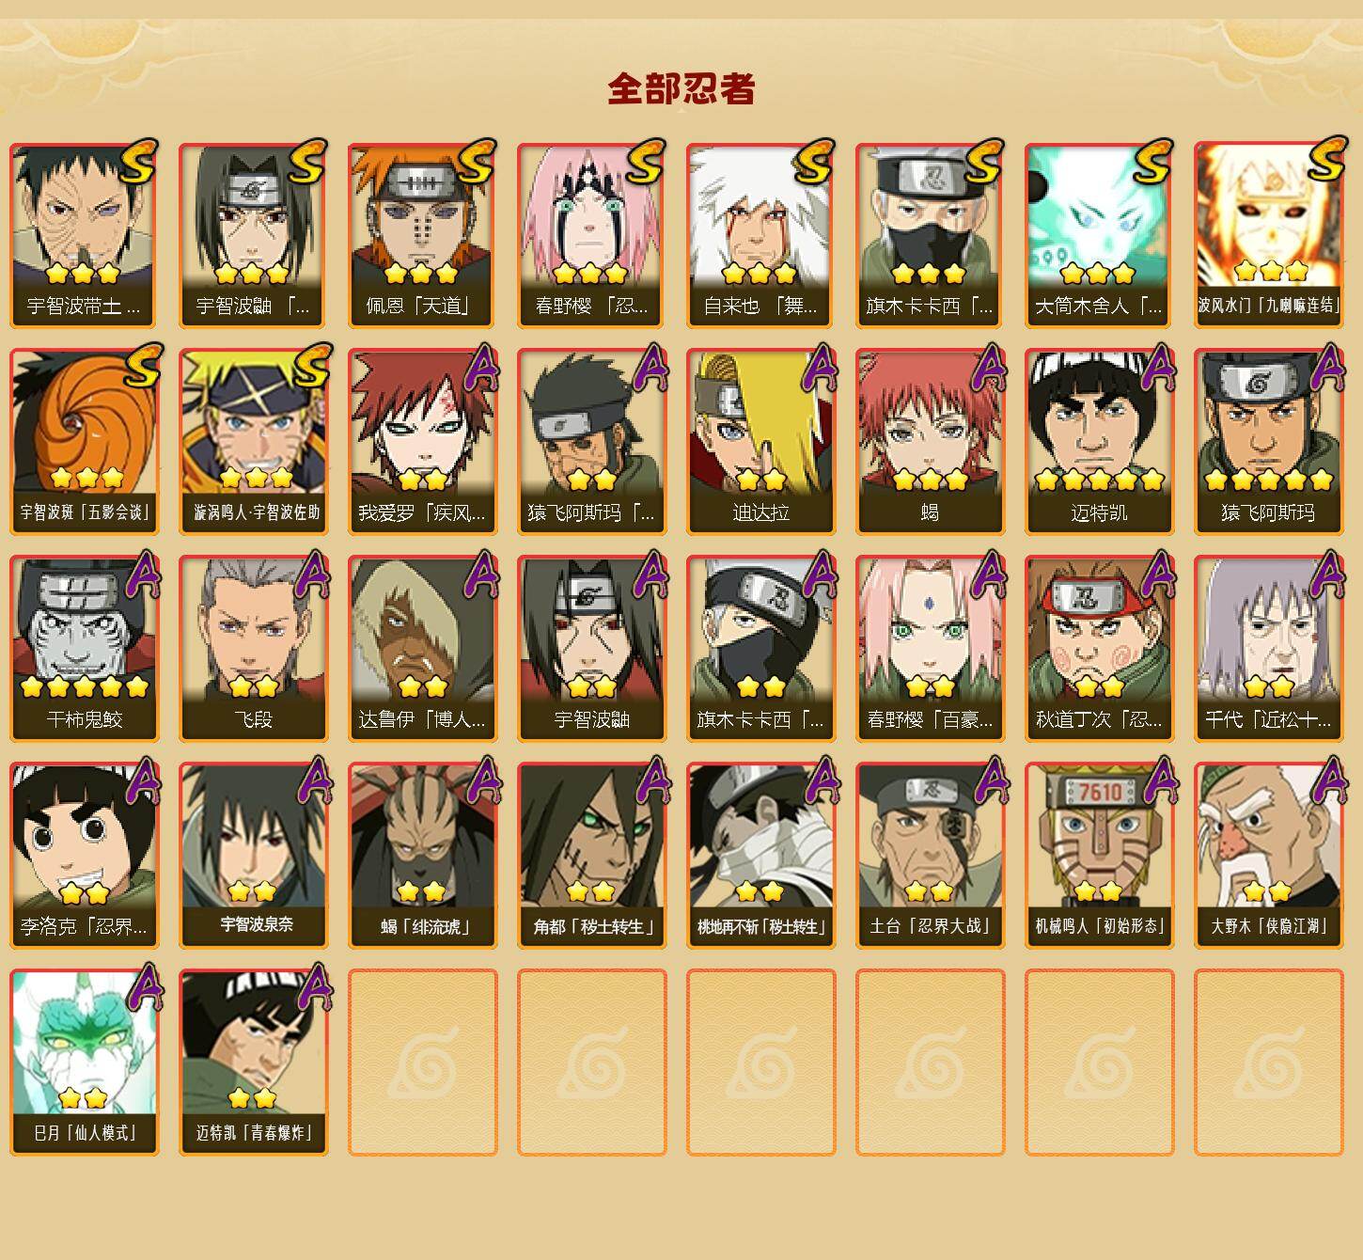1363x1260 pixels.
Task: Select the 巳月「仙人模式」 card
Action: pyautogui.click(x=84, y=1063)
